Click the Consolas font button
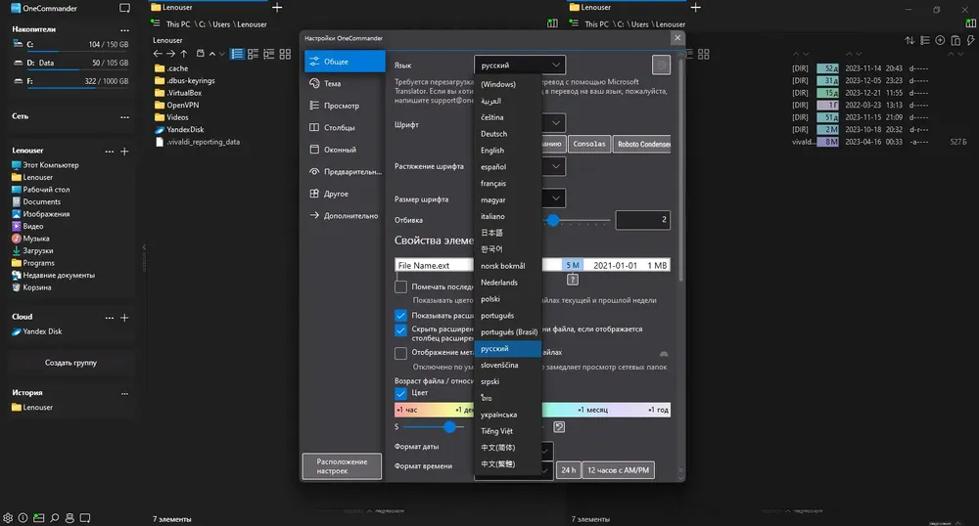The image size is (979, 526). (x=588, y=144)
